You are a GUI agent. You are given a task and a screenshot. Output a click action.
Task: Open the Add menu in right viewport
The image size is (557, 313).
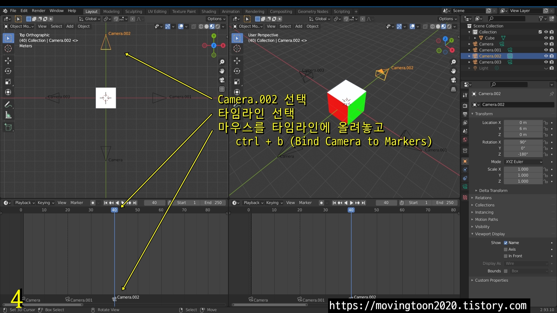coord(299,26)
